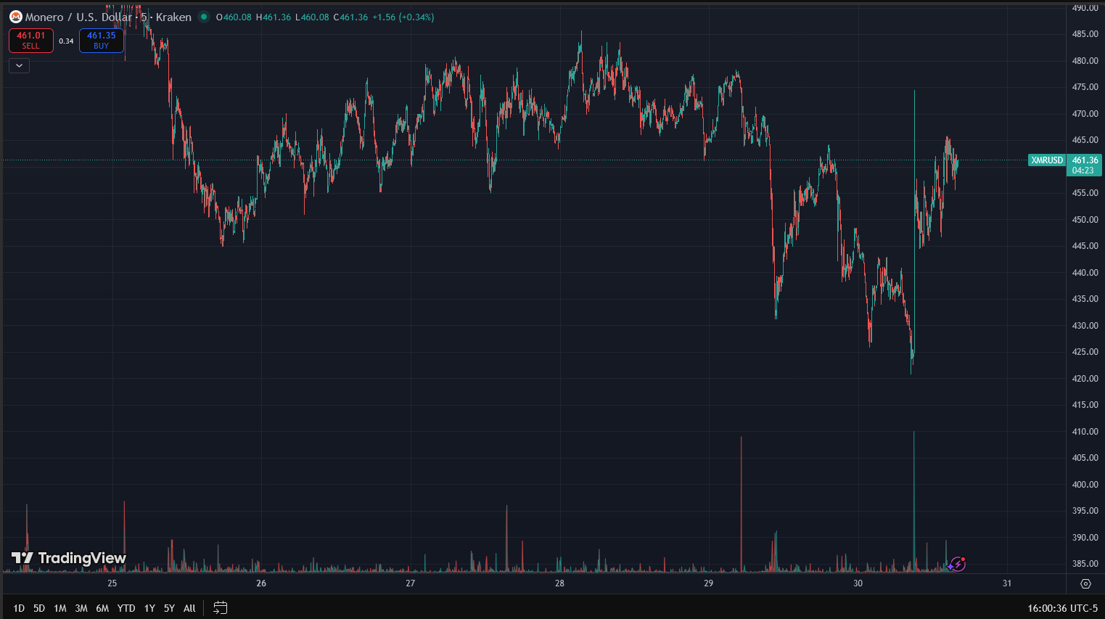Click the change value +1.56 (+0.34%)

coord(403,17)
